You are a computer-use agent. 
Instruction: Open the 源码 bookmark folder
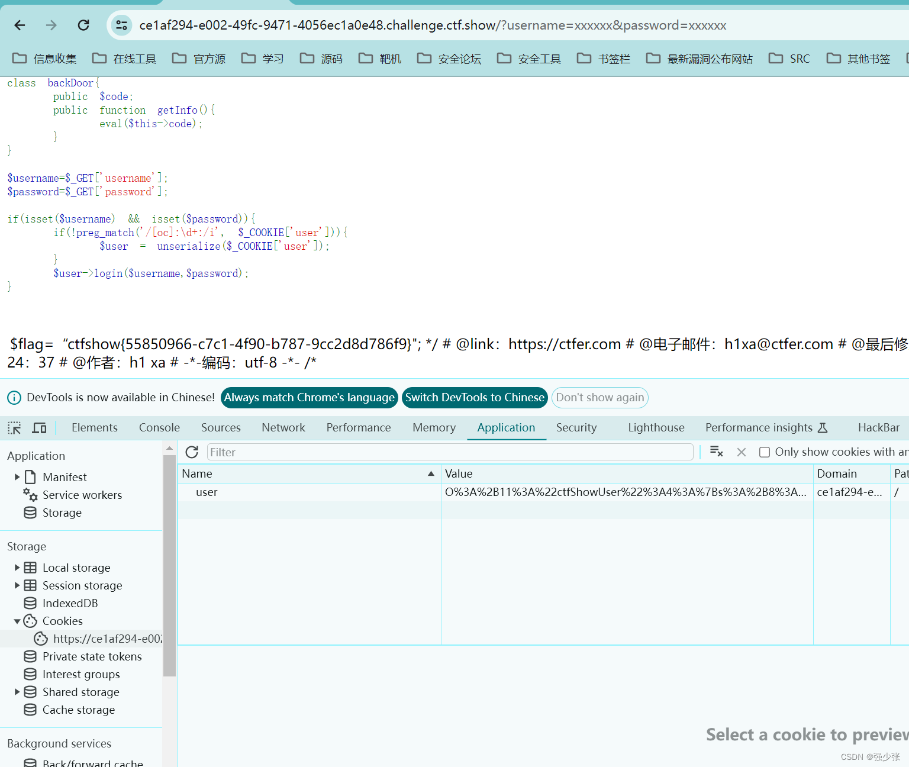321,59
